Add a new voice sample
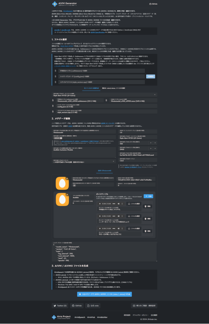This screenshot has width=209, height=324. click(148, 196)
